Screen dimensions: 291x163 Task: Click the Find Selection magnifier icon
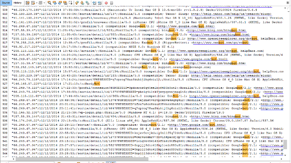coord(49,3)
